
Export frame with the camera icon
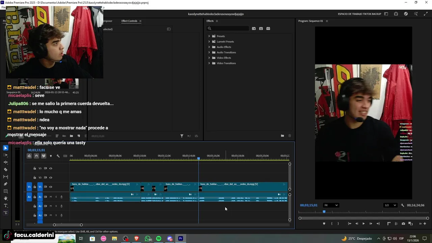[x=403, y=223]
